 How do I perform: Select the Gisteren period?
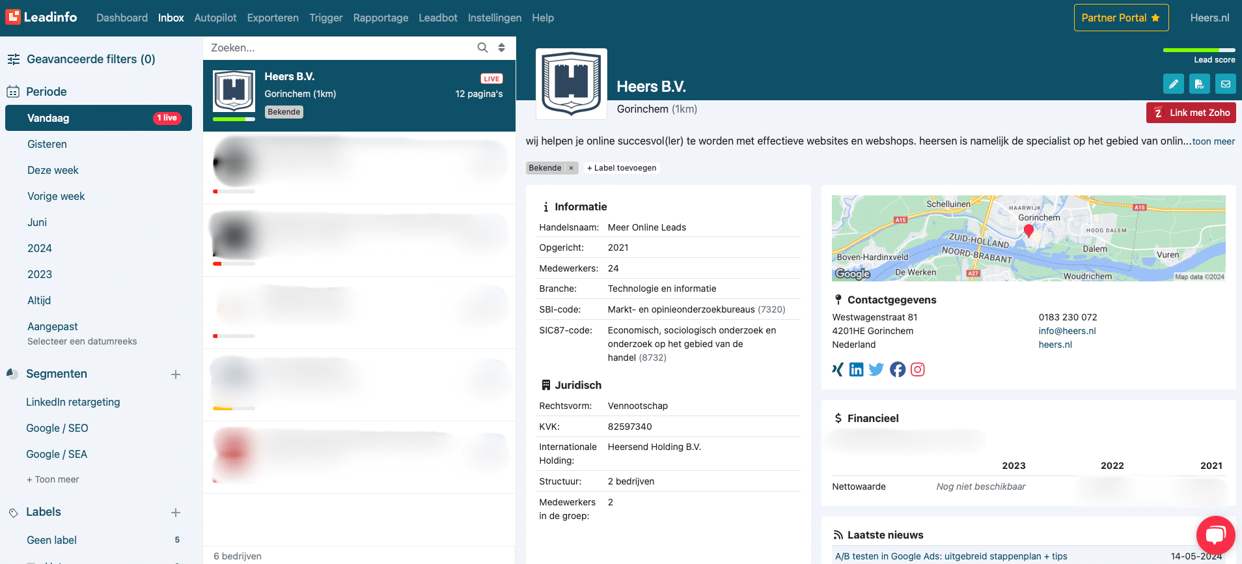coord(47,144)
